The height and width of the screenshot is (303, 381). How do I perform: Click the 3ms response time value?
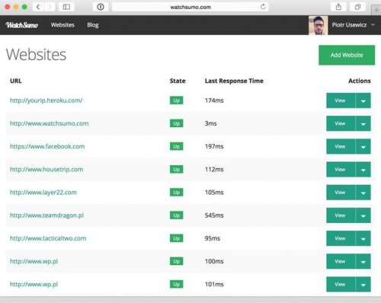tap(210, 123)
